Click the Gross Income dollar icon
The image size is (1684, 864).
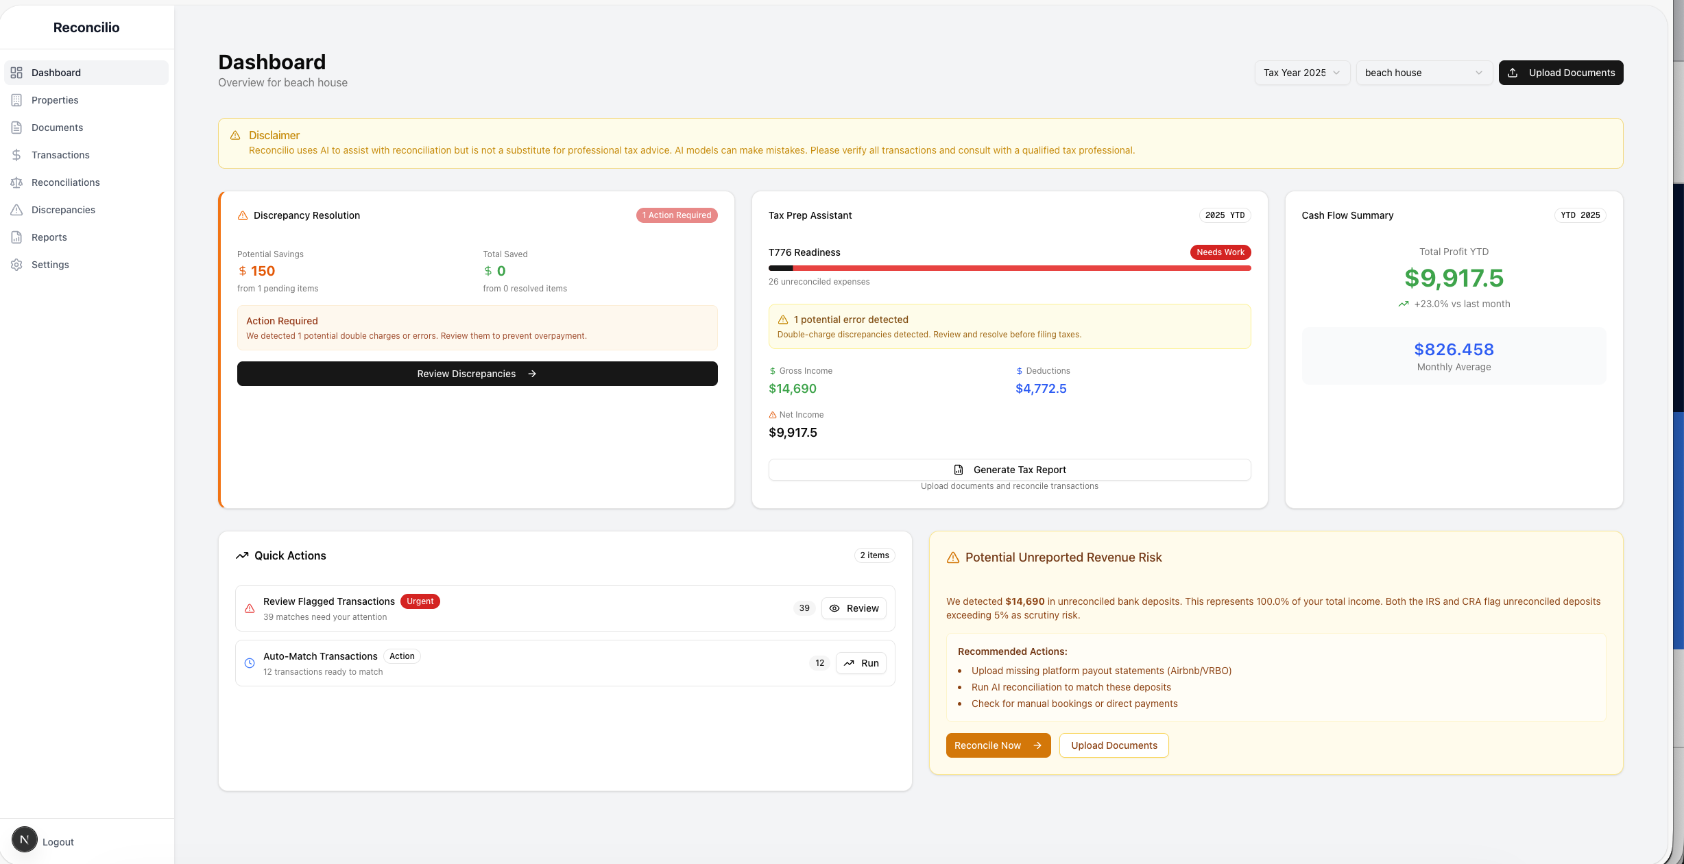pos(773,371)
